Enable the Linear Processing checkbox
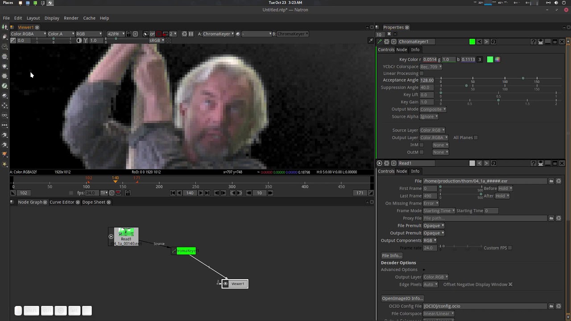Image resolution: width=571 pixels, height=321 pixels. click(422, 74)
